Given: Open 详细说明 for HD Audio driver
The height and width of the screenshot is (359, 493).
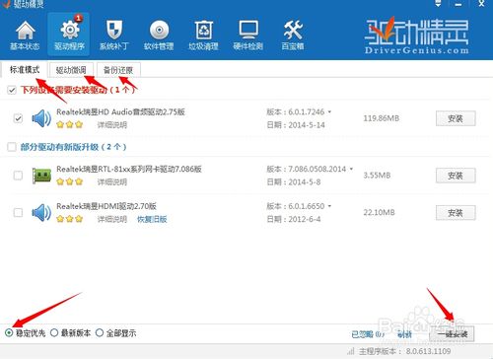Looking at the screenshot, I should coord(112,125).
